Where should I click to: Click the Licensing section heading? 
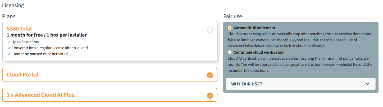(13, 5)
